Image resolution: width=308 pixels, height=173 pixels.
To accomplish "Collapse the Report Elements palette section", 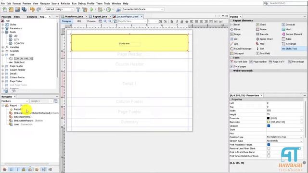I will pyautogui.click(x=231, y=20).
